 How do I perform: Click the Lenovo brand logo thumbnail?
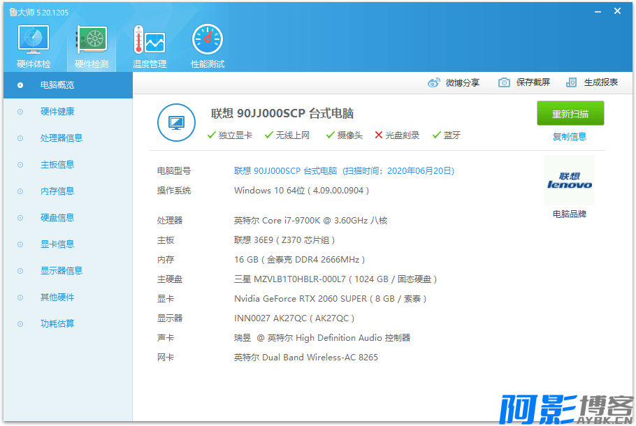tap(569, 181)
